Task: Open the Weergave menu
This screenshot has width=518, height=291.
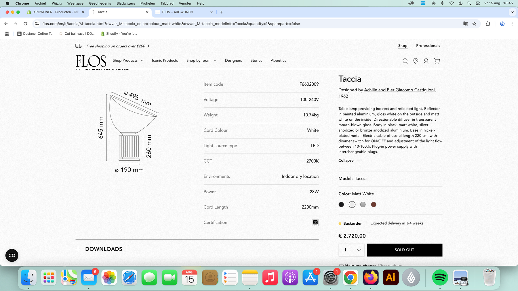Action: [75, 3]
